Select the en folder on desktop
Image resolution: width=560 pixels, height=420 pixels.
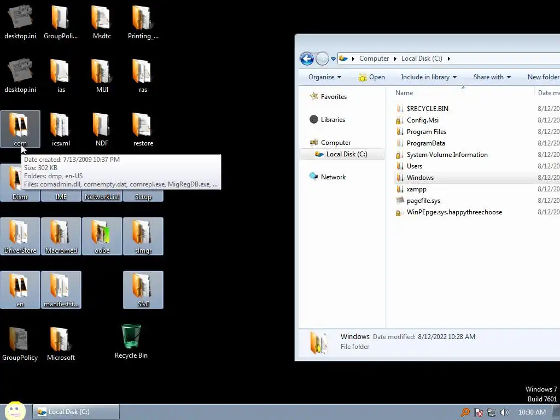coord(20,290)
